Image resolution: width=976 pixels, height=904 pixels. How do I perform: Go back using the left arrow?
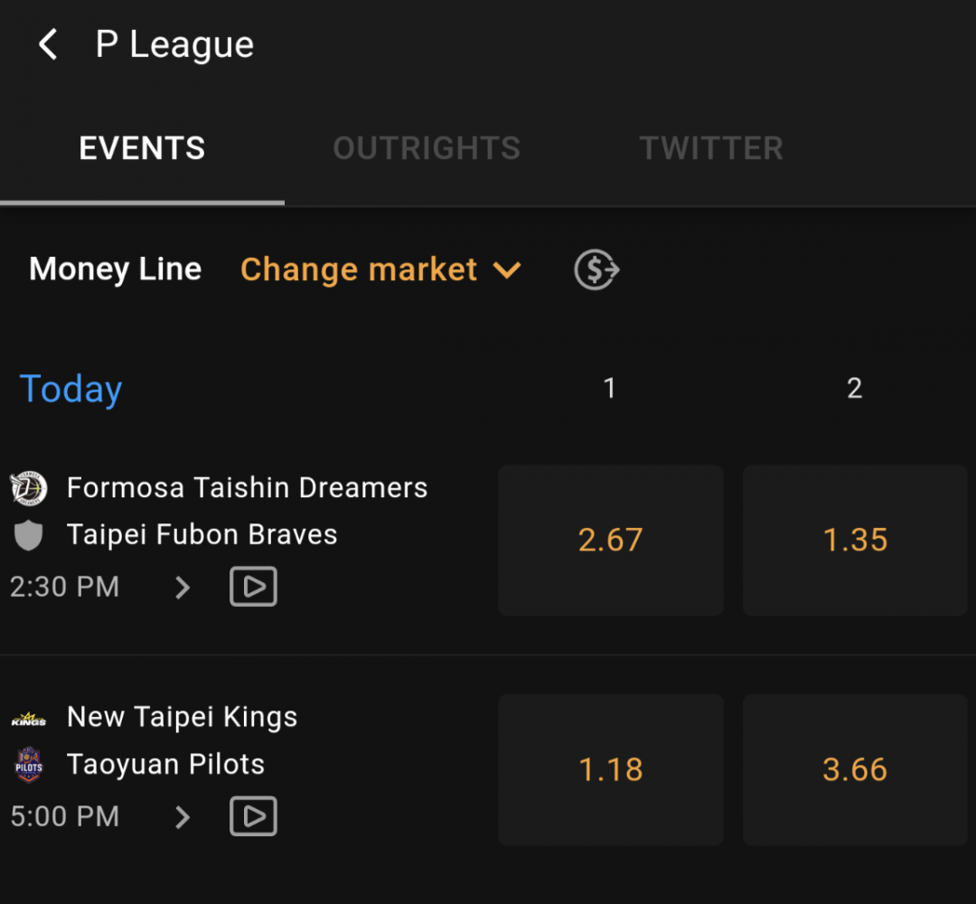tap(48, 44)
